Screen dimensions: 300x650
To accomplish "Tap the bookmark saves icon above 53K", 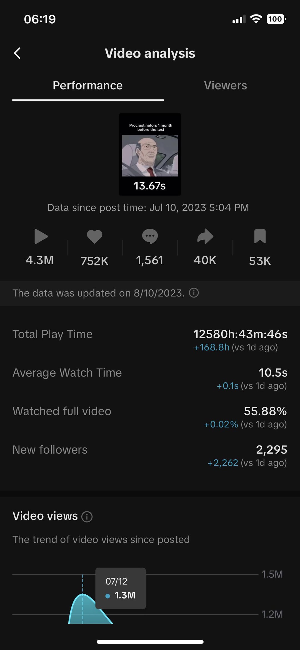I will click(x=260, y=236).
